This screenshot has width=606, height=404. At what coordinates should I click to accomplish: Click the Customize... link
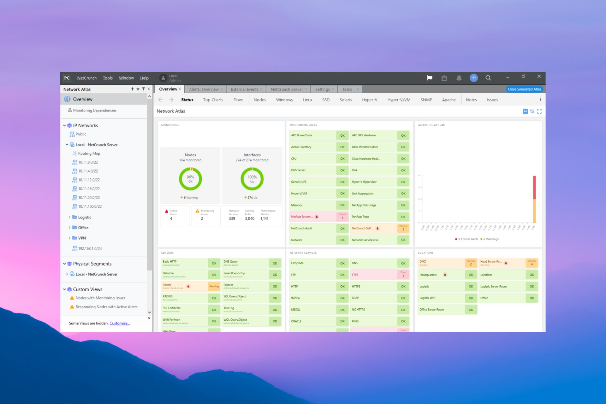(120, 323)
